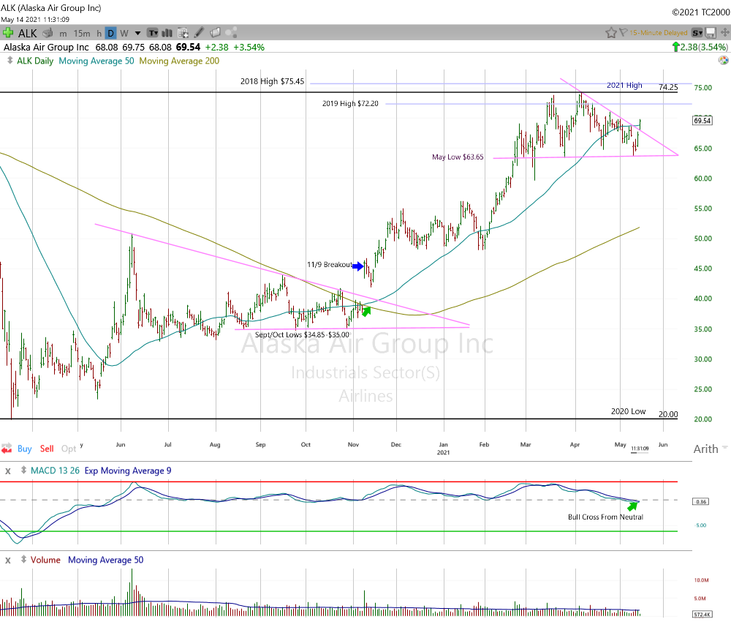This screenshot has height=622, width=731.
Task: Click the 69.54 last price value
Action: (x=188, y=47)
